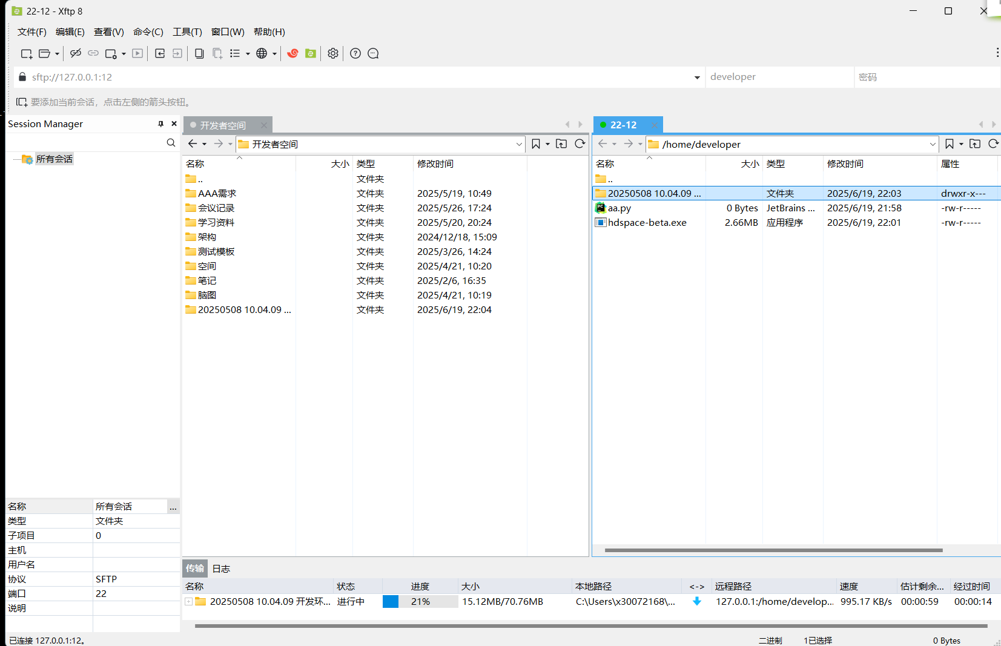Click the developer username field

pyautogui.click(x=779, y=77)
